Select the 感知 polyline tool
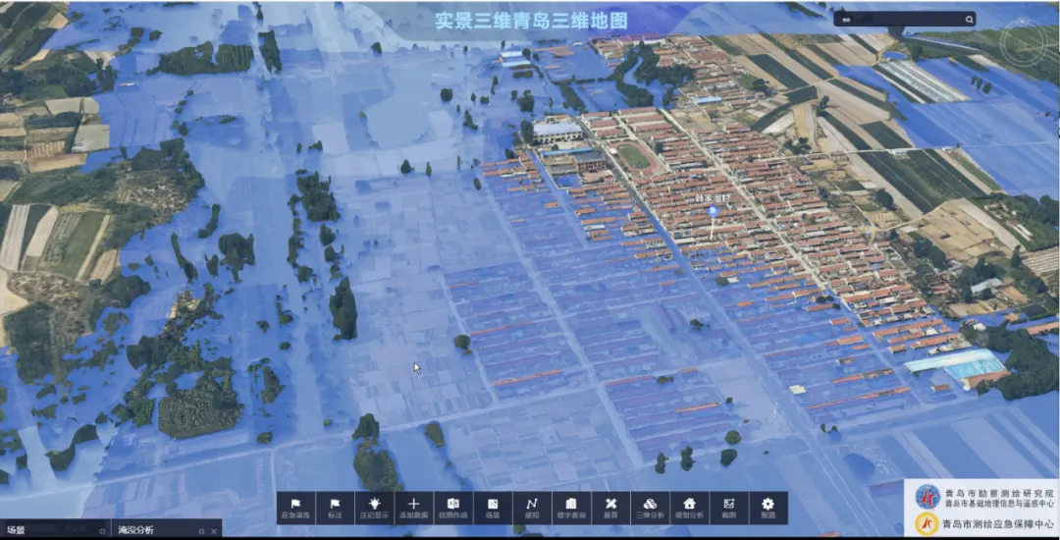Image resolution: width=1060 pixels, height=540 pixels. [532, 509]
